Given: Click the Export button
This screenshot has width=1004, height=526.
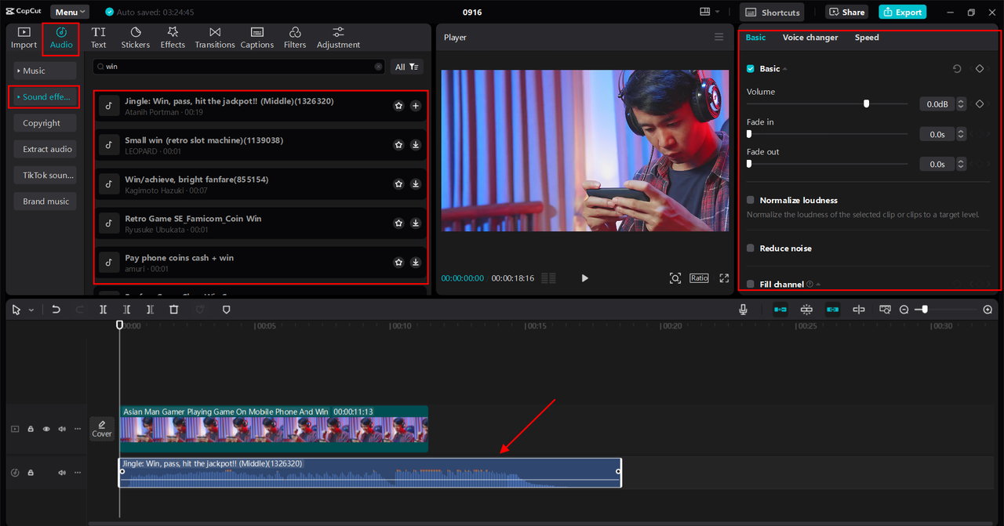Looking at the screenshot, I should 902,12.
